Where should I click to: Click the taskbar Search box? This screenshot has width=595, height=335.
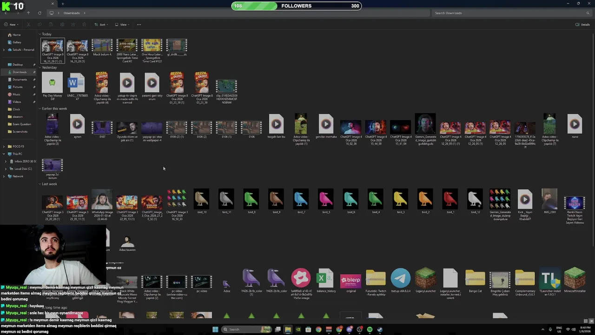[x=246, y=329]
